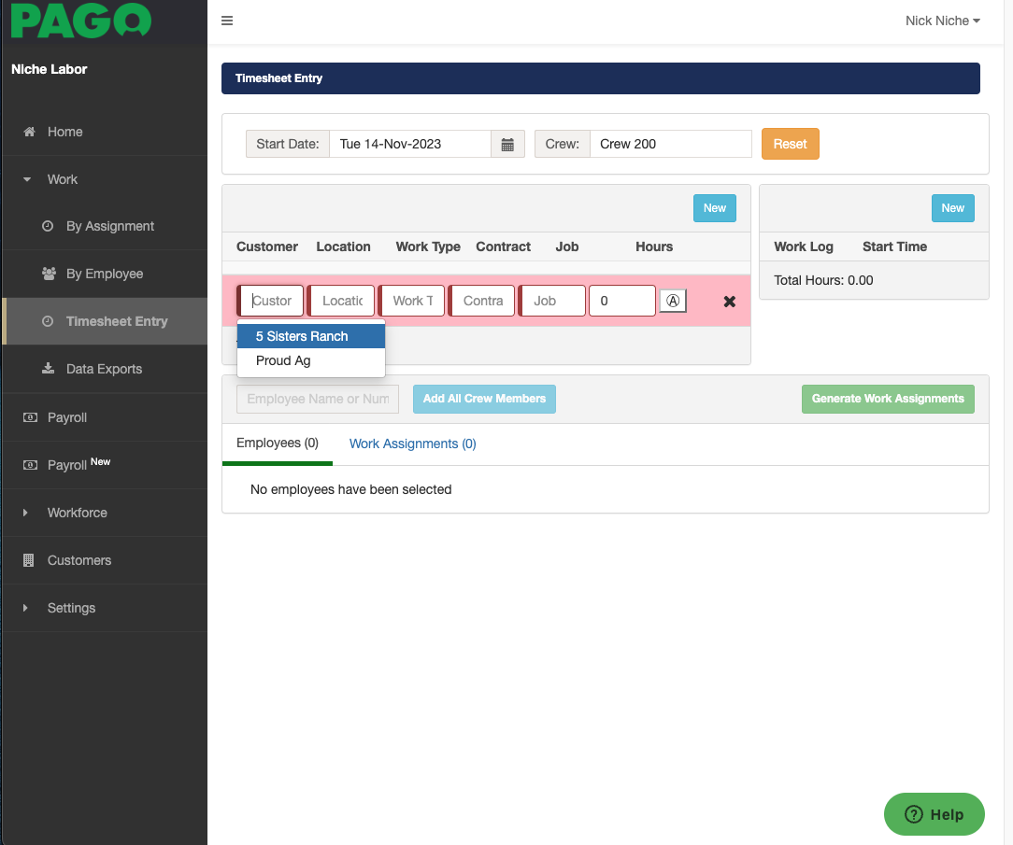The image size is (1013, 845).
Task: Go to Home in sidebar
Action: click(64, 132)
